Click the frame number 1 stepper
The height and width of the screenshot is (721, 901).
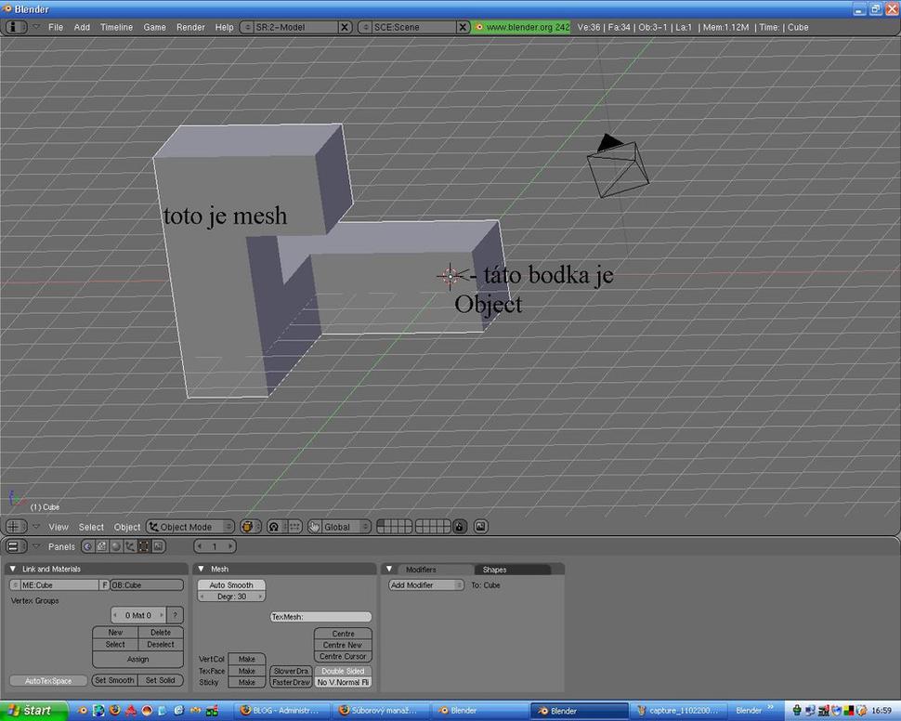[x=215, y=546]
